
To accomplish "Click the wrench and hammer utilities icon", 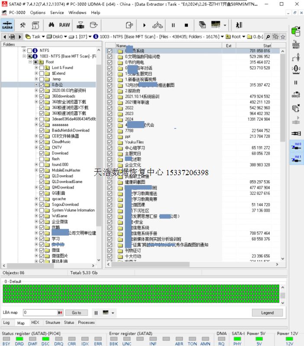I will 23,25.
